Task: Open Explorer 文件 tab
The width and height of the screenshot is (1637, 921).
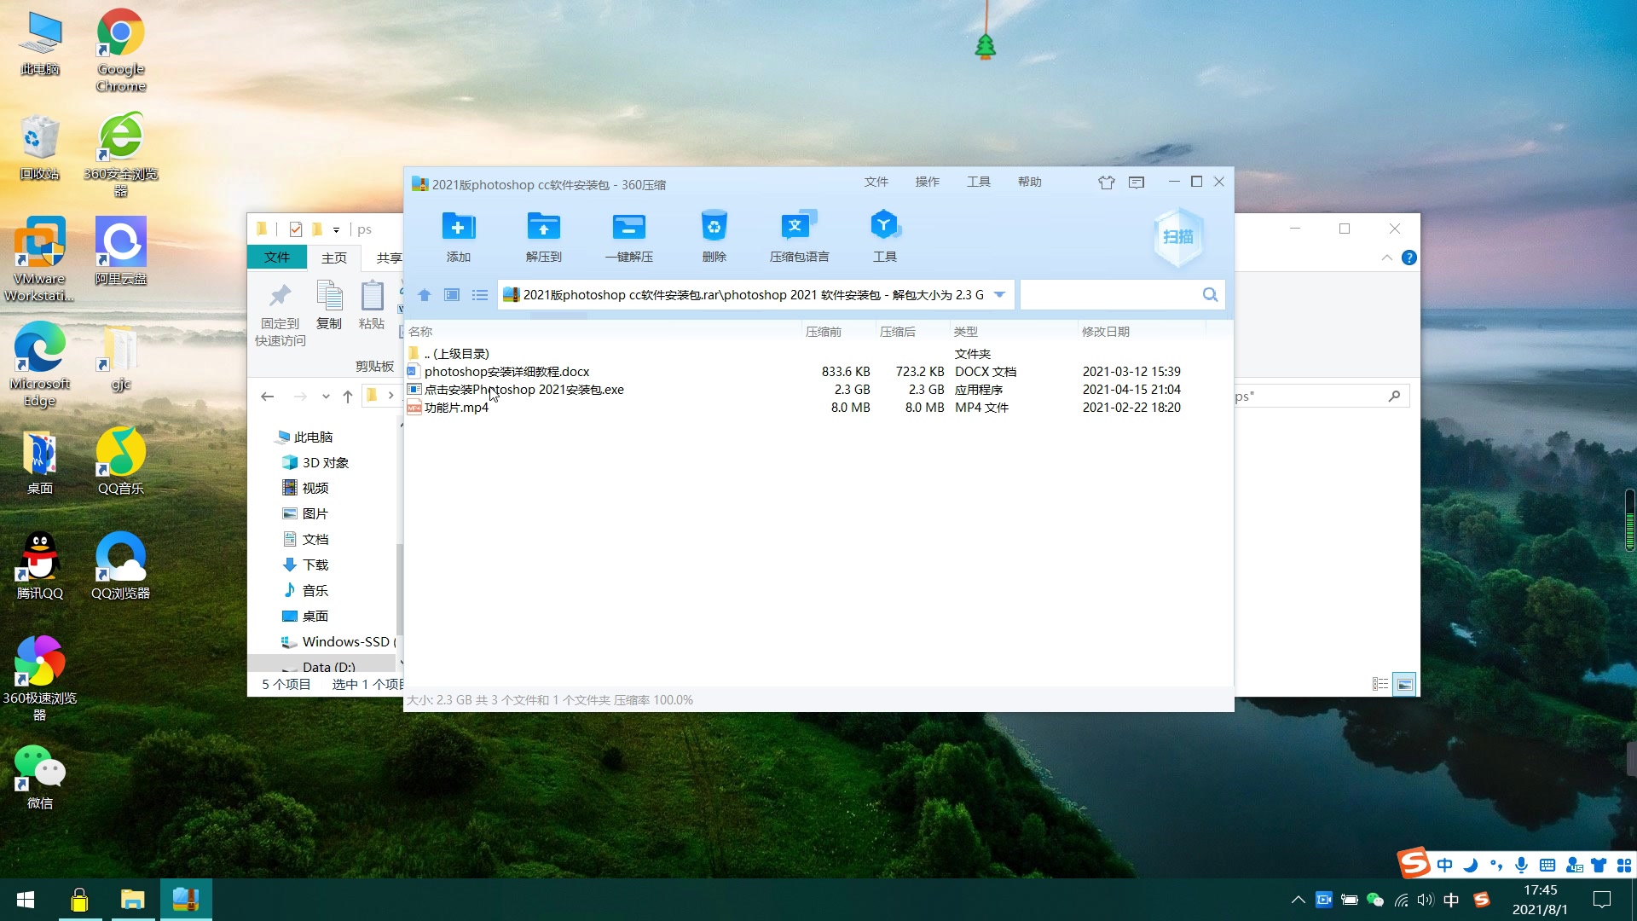Action: [x=277, y=258]
